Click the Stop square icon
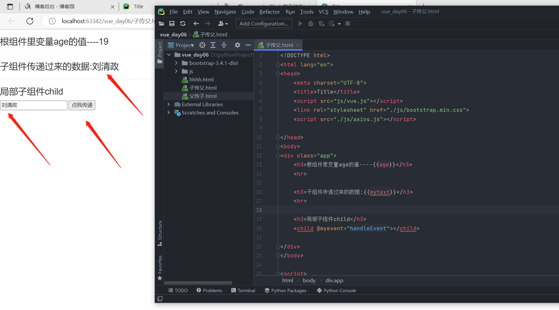 348,23
